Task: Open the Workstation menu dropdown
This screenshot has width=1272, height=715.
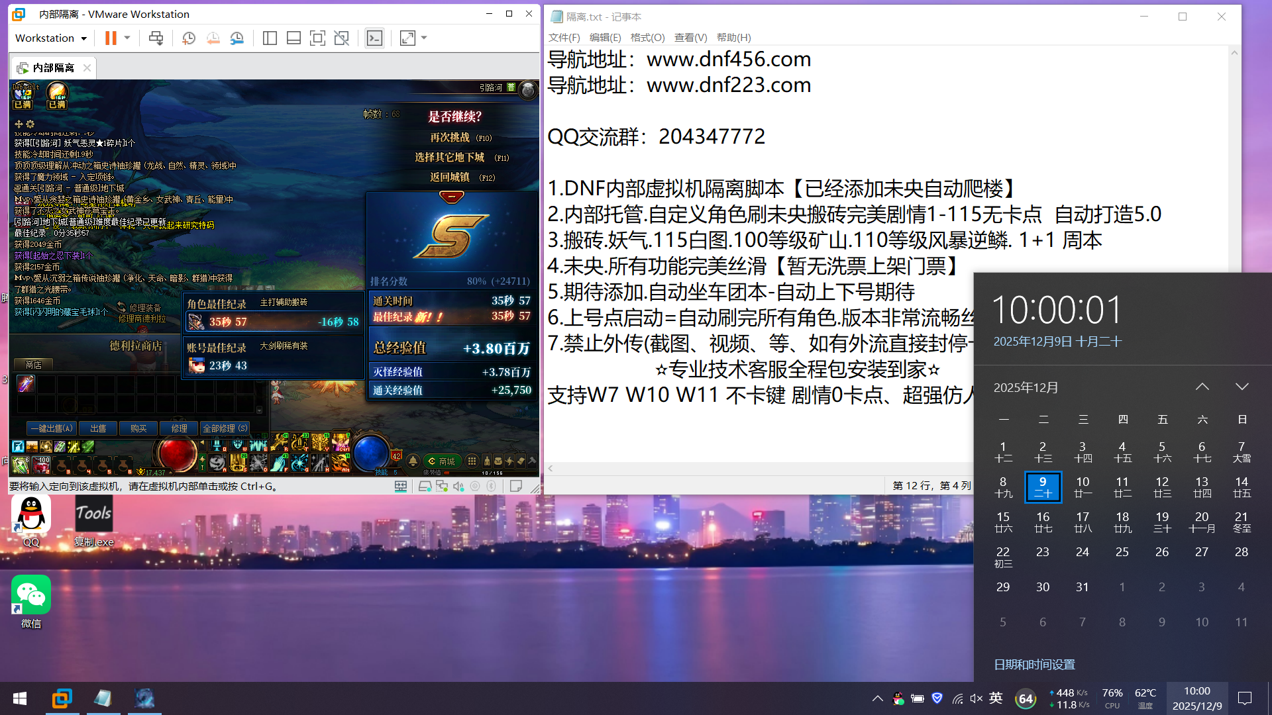Action: tap(51, 38)
